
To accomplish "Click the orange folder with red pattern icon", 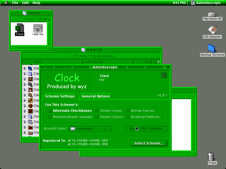I will [30, 127].
